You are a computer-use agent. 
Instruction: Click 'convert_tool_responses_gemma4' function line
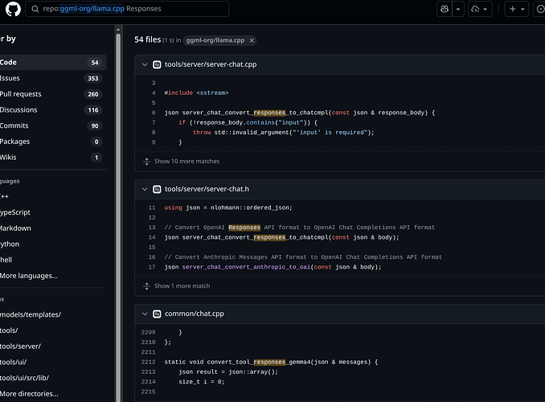pyautogui.click(x=271, y=362)
